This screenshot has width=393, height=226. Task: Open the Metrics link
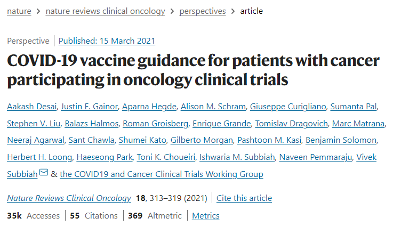[205, 216]
